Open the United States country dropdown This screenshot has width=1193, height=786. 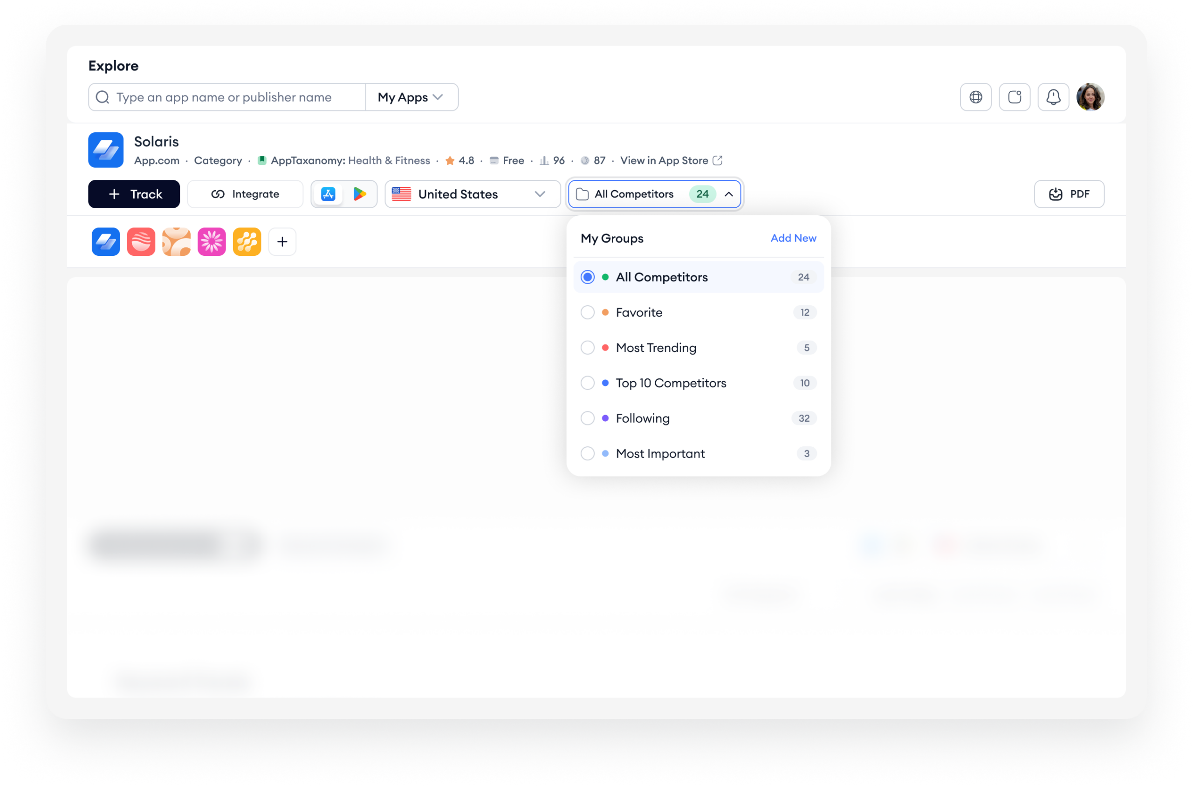(x=472, y=194)
